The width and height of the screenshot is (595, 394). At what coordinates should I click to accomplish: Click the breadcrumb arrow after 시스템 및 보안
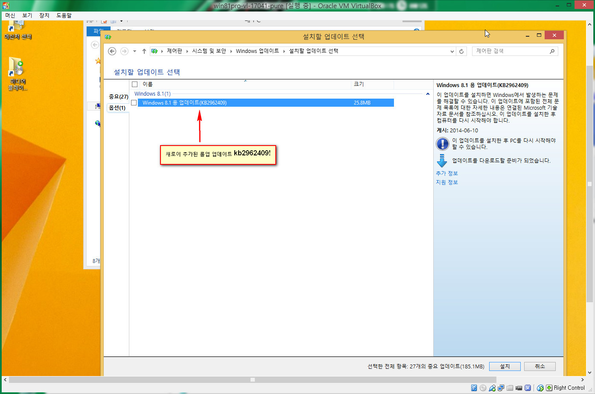tap(231, 51)
